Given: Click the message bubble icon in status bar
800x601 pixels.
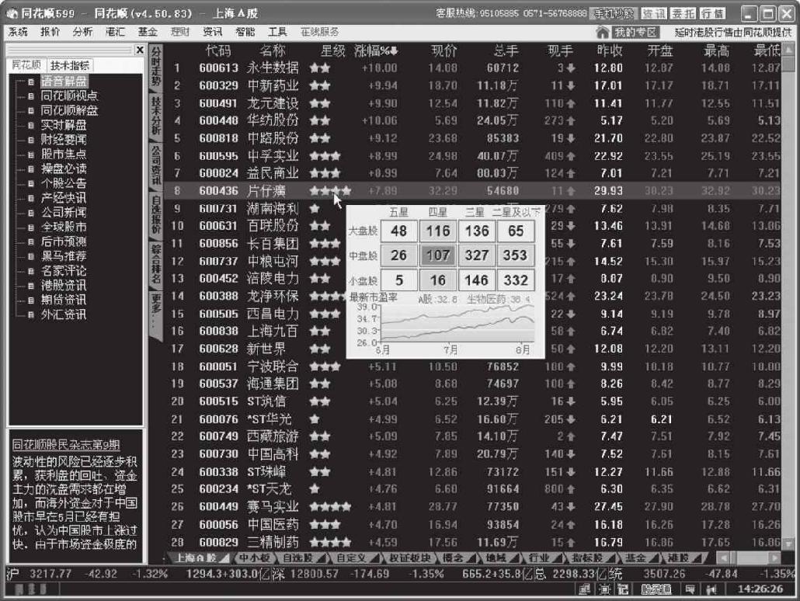Looking at the screenshot, I should [x=690, y=589].
